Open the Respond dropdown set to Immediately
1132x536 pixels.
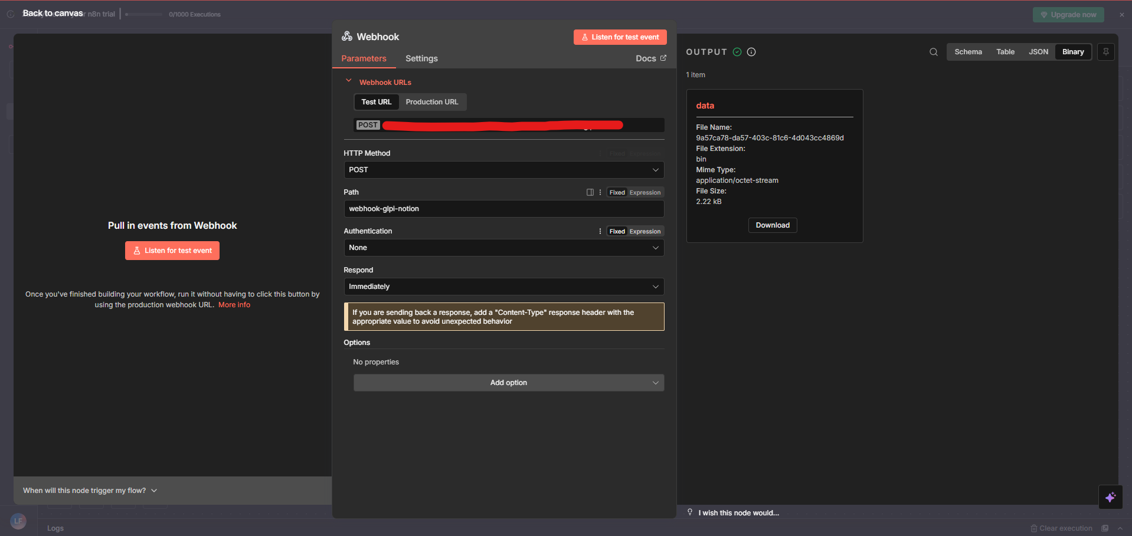tap(503, 287)
